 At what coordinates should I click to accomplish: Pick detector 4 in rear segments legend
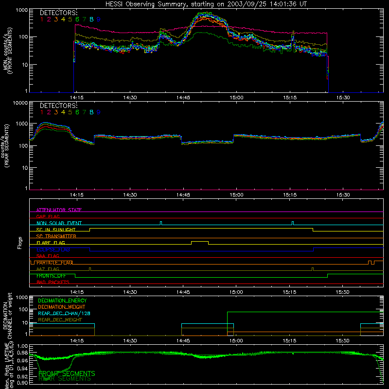[x=63, y=112]
